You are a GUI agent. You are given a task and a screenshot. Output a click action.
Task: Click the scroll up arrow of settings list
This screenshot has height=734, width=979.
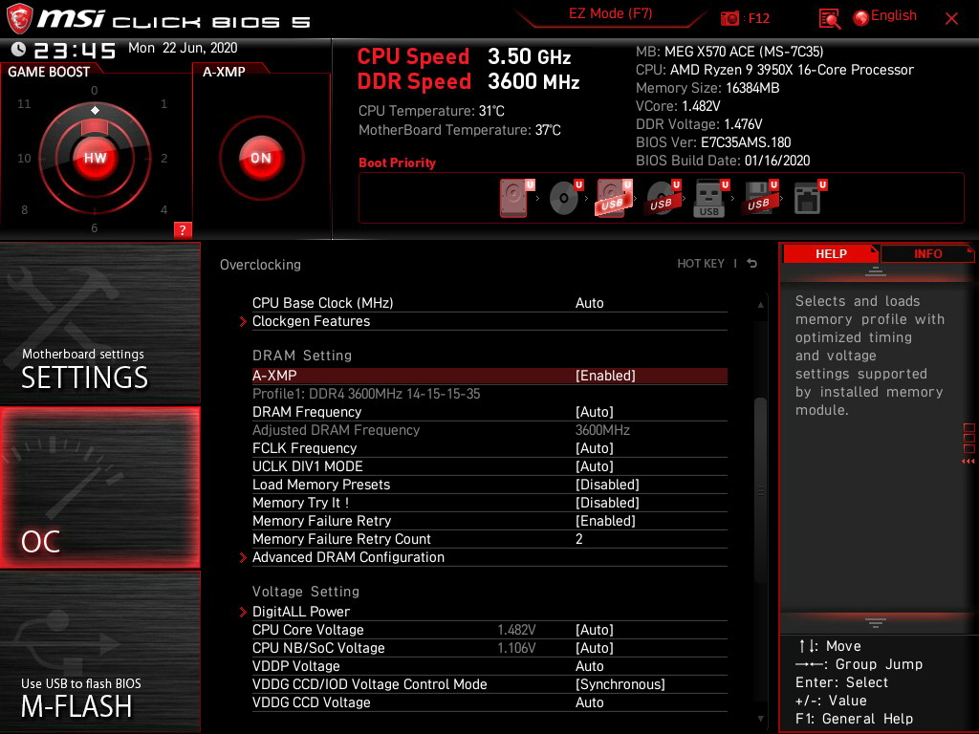(x=760, y=305)
